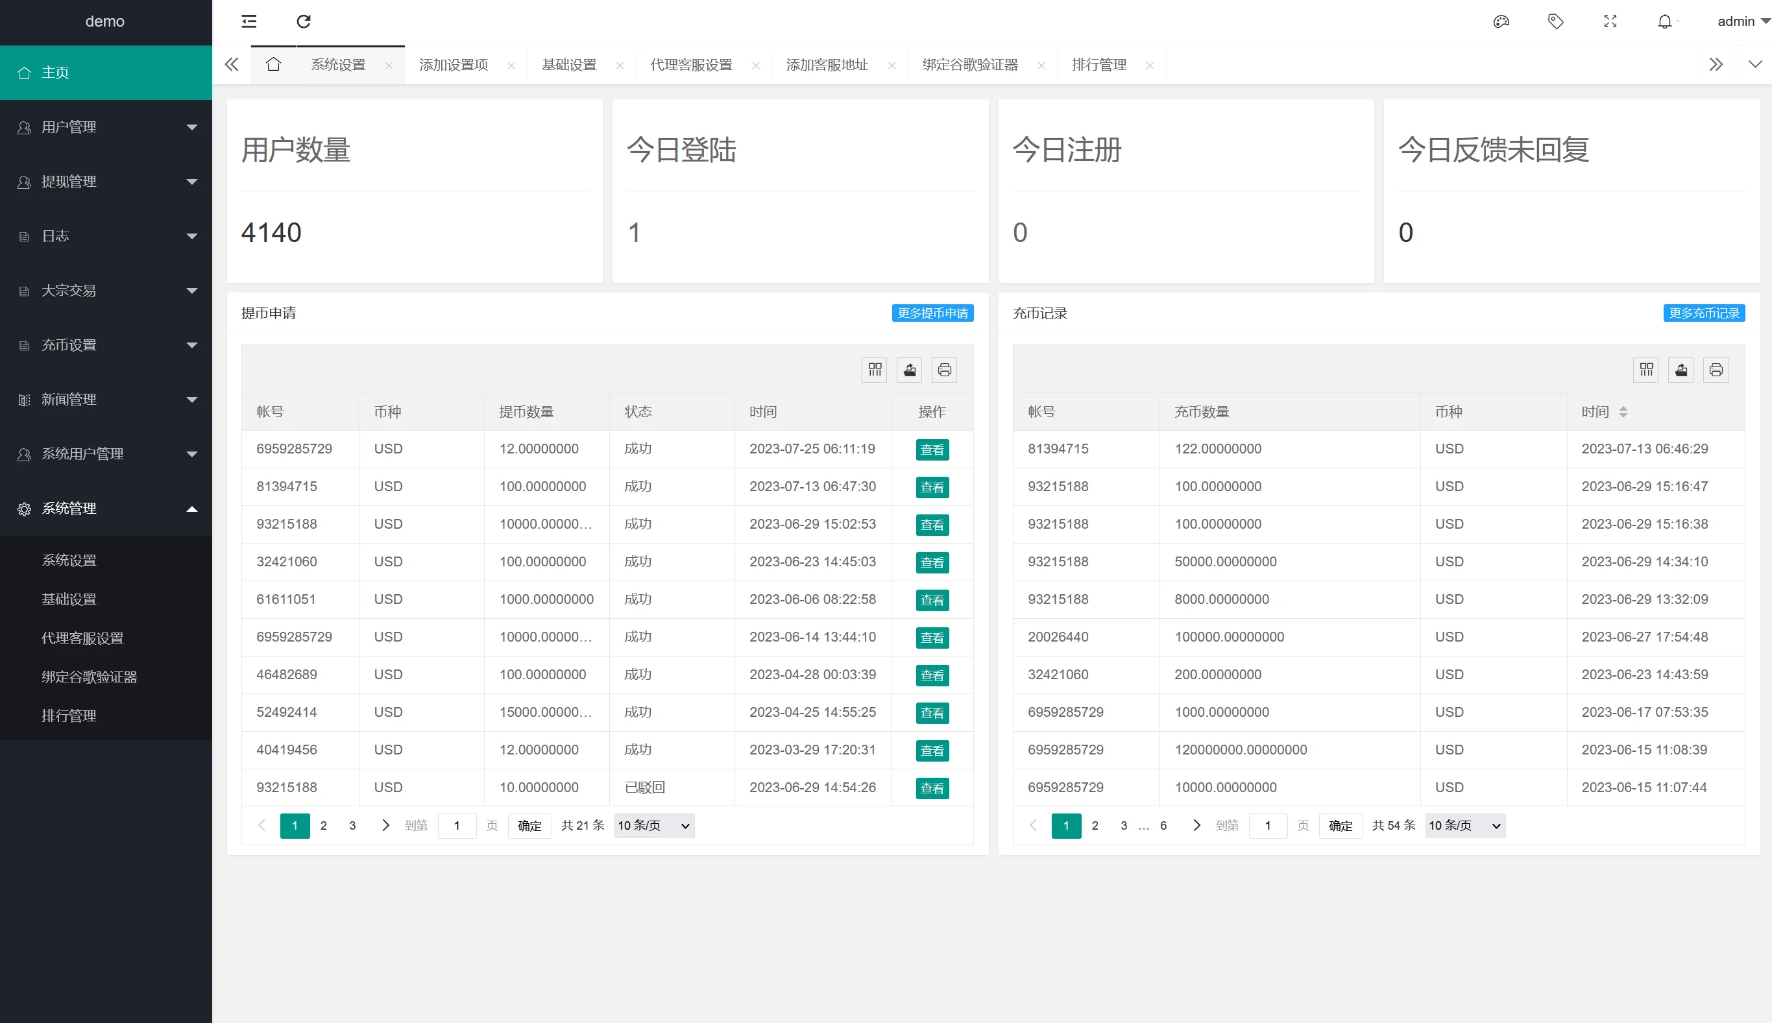This screenshot has width=1772, height=1023.
Task: Open column filter icon in withdrawal table
Action: (x=875, y=370)
